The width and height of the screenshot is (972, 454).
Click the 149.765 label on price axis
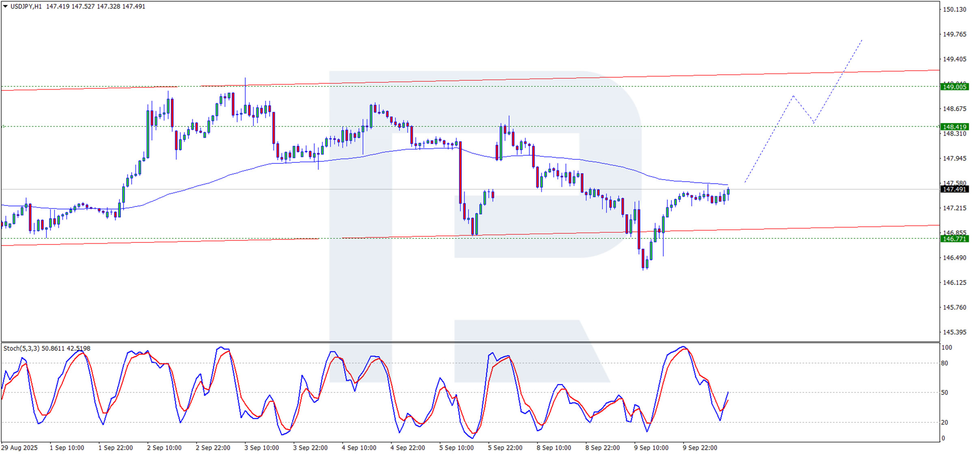coord(954,34)
